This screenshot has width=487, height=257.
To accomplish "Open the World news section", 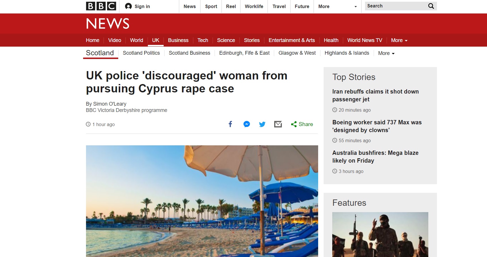I will 136,40.
